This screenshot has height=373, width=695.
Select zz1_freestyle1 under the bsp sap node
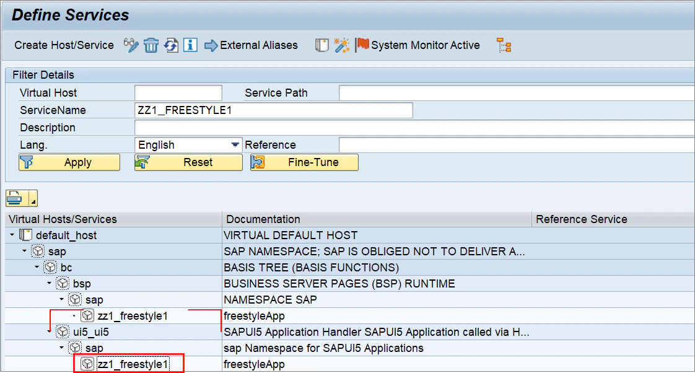(133, 316)
